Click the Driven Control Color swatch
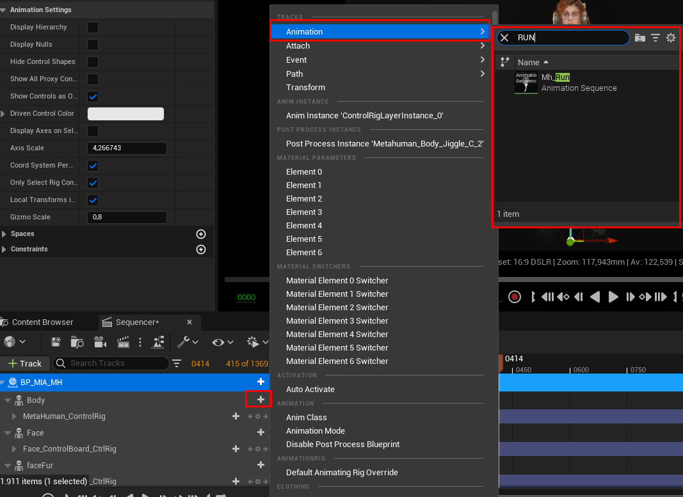 (125, 114)
